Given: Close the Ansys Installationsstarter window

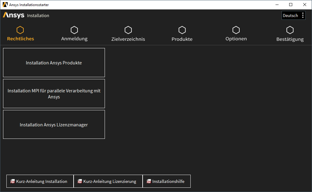Looking at the screenshot, I should pyautogui.click(x=305, y=5).
